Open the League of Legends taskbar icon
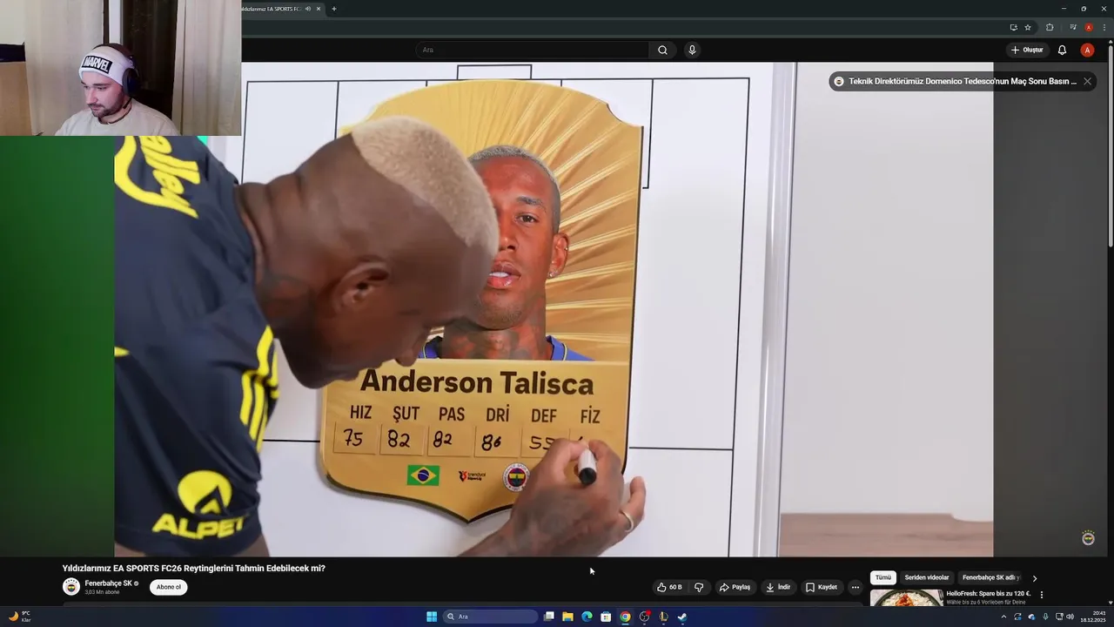Viewport: 1114px width, 627px height. [663, 617]
